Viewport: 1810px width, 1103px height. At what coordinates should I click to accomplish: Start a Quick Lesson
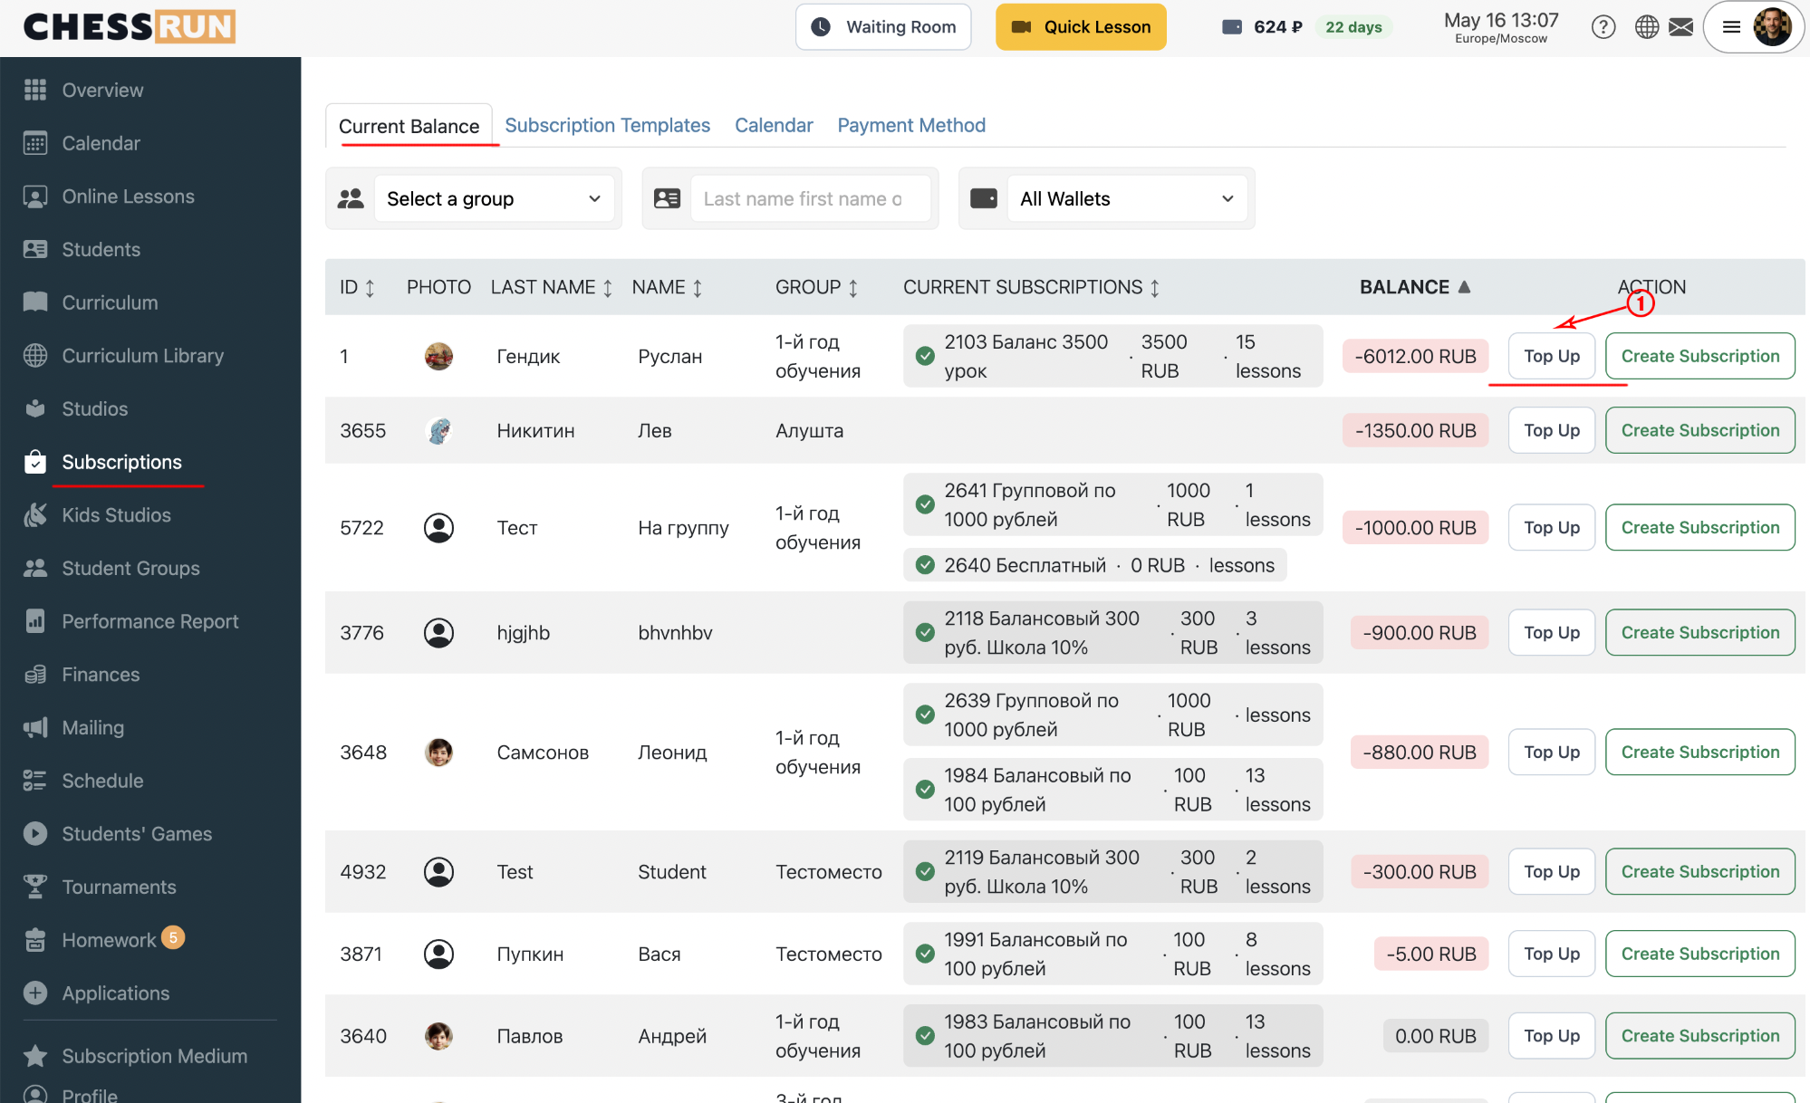1081,27
